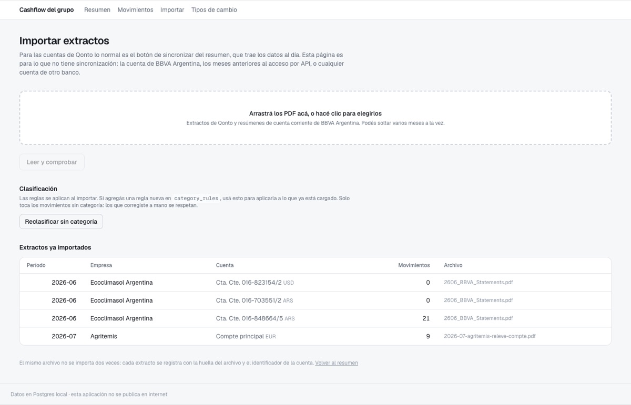Click the Agritemis company cell

pyautogui.click(x=104, y=336)
